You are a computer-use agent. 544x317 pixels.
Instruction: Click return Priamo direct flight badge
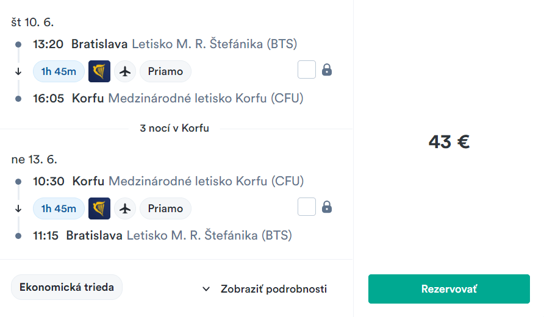click(x=165, y=208)
